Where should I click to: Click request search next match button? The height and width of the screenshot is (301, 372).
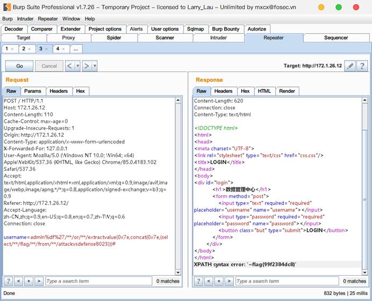(39, 281)
